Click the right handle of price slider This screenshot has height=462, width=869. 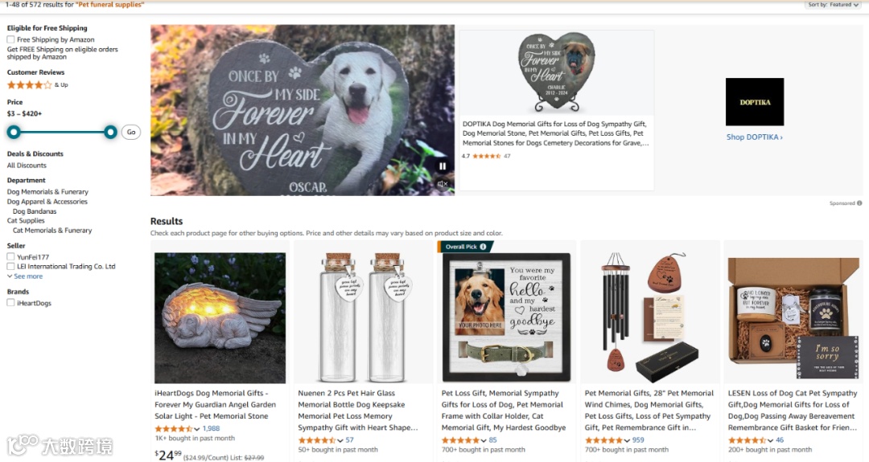[110, 132]
